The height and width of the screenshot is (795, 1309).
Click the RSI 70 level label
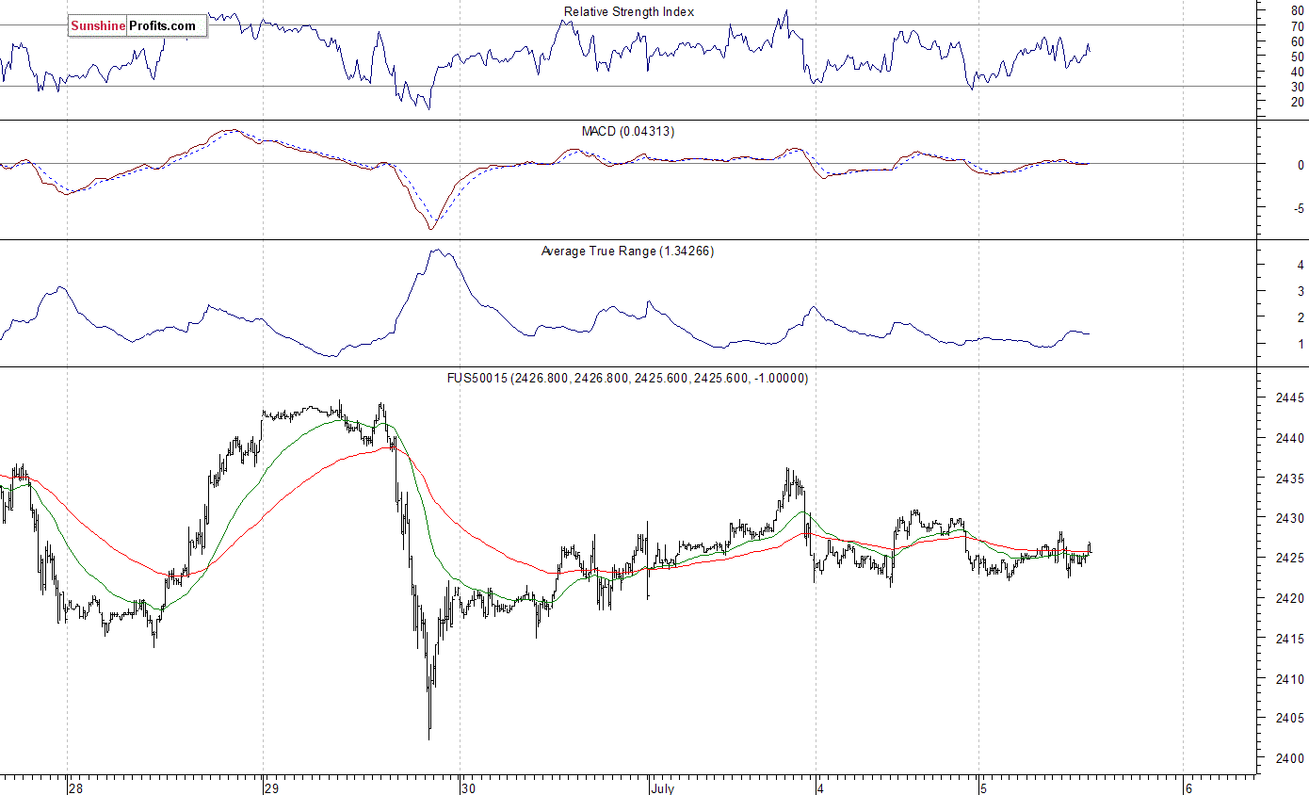(1298, 26)
